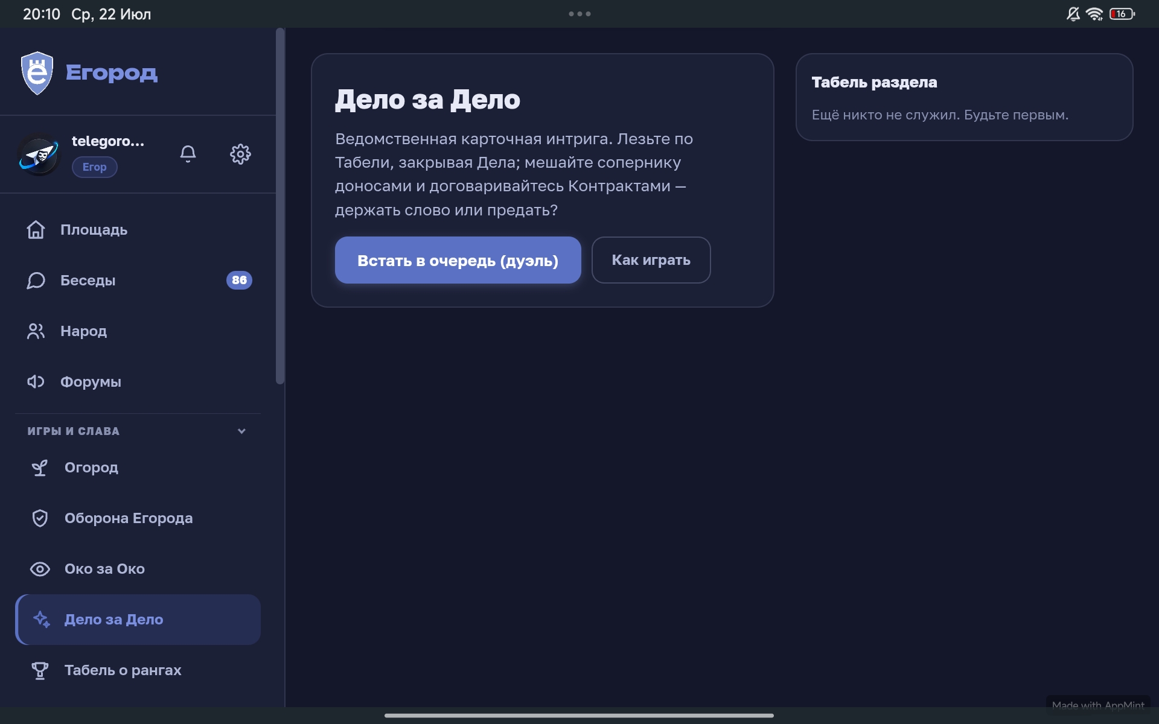Click the Народ people icon
This screenshot has width=1159, height=724.
pyautogui.click(x=36, y=331)
